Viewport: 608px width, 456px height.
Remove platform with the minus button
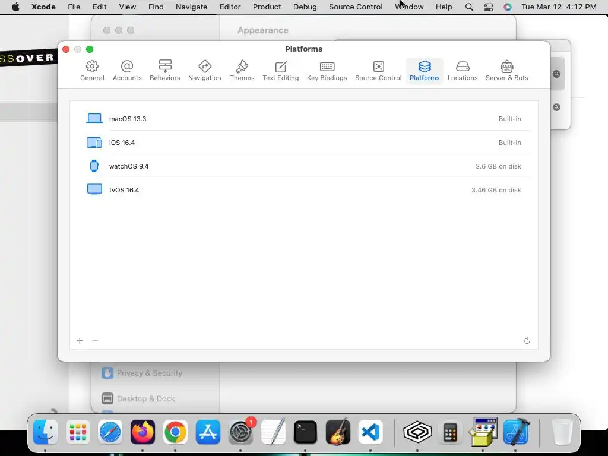point(95,340)
